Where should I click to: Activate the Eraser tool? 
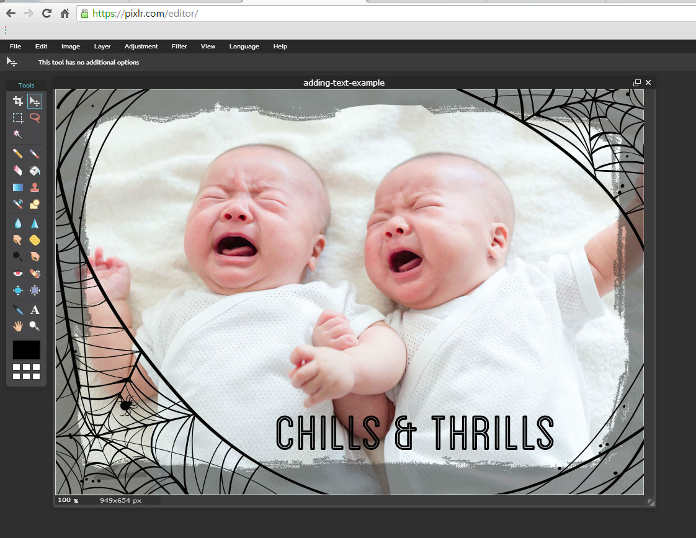coord(18,170)
